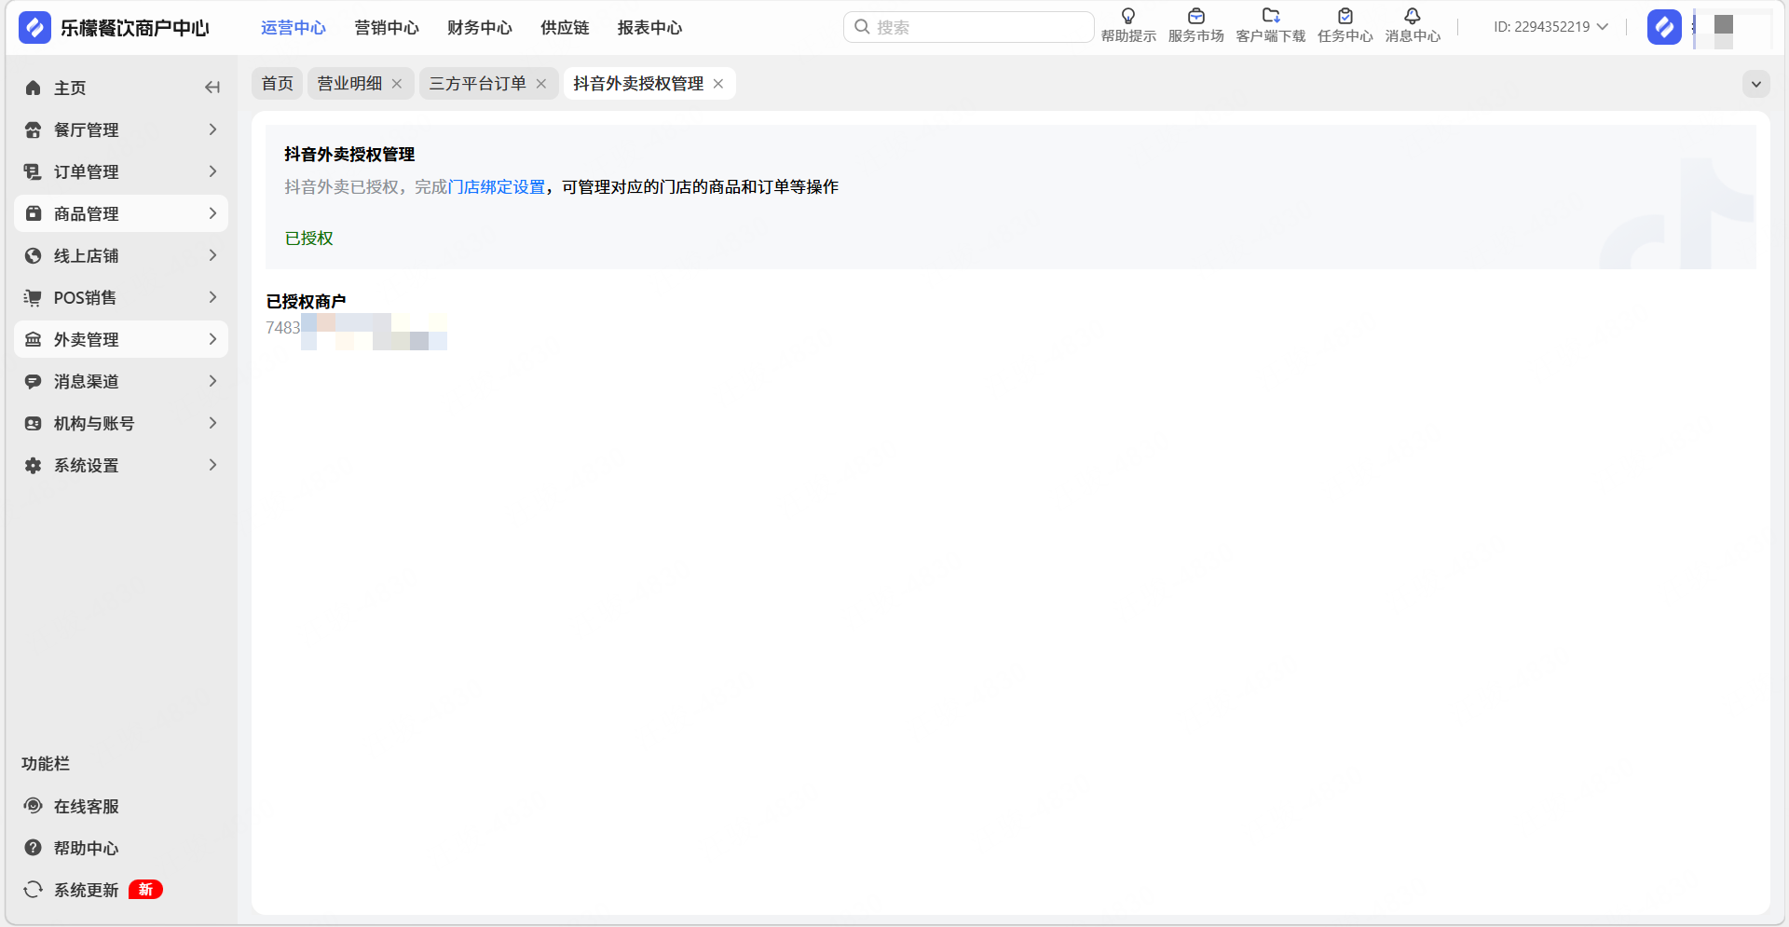
Task: Expand the 系统设置 menu chevron
Action: (x=212, y=465)
